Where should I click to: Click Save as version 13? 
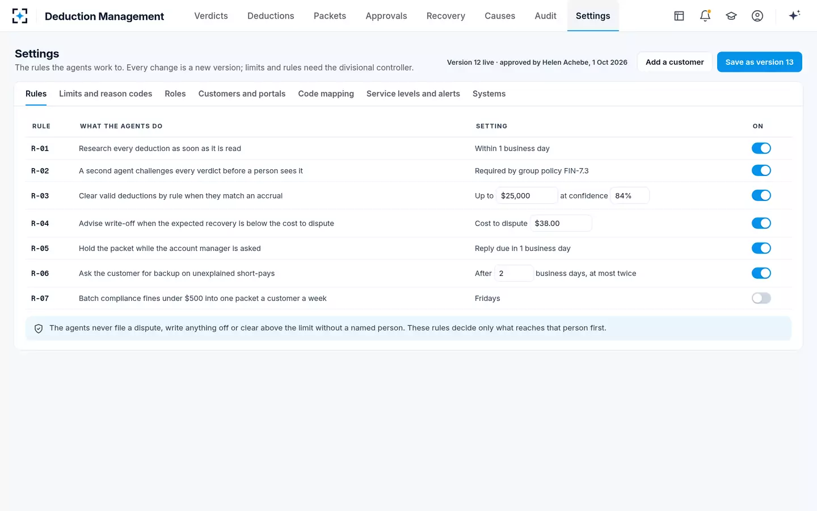coord(760,62)
